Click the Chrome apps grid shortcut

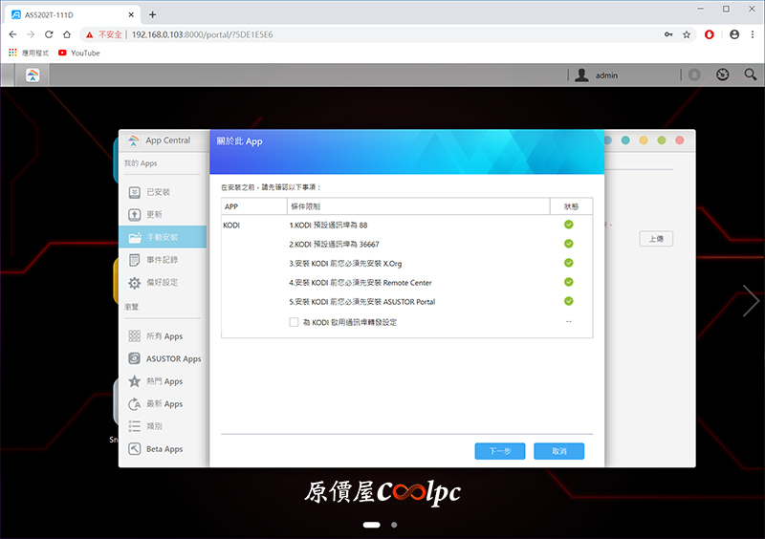point(12,53)
